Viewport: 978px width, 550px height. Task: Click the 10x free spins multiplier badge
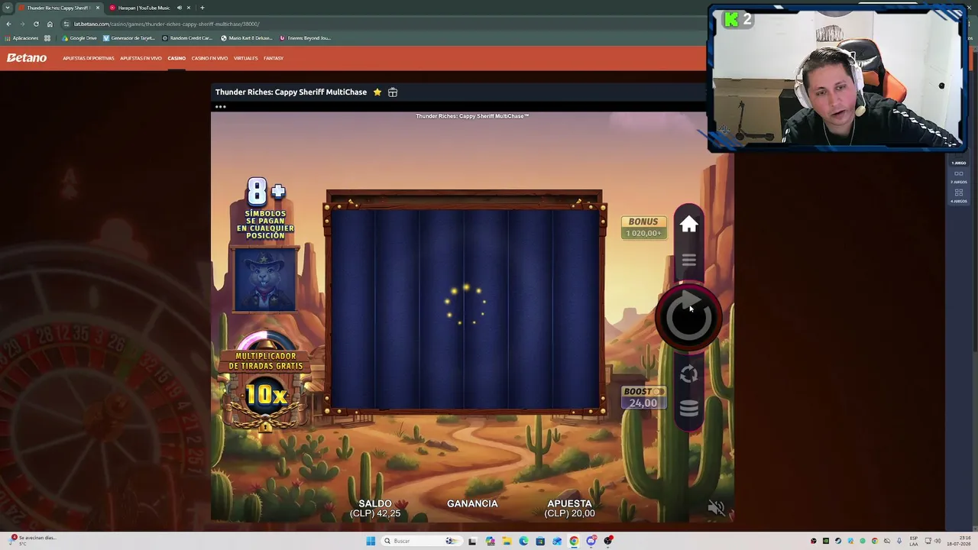(265, 396)
